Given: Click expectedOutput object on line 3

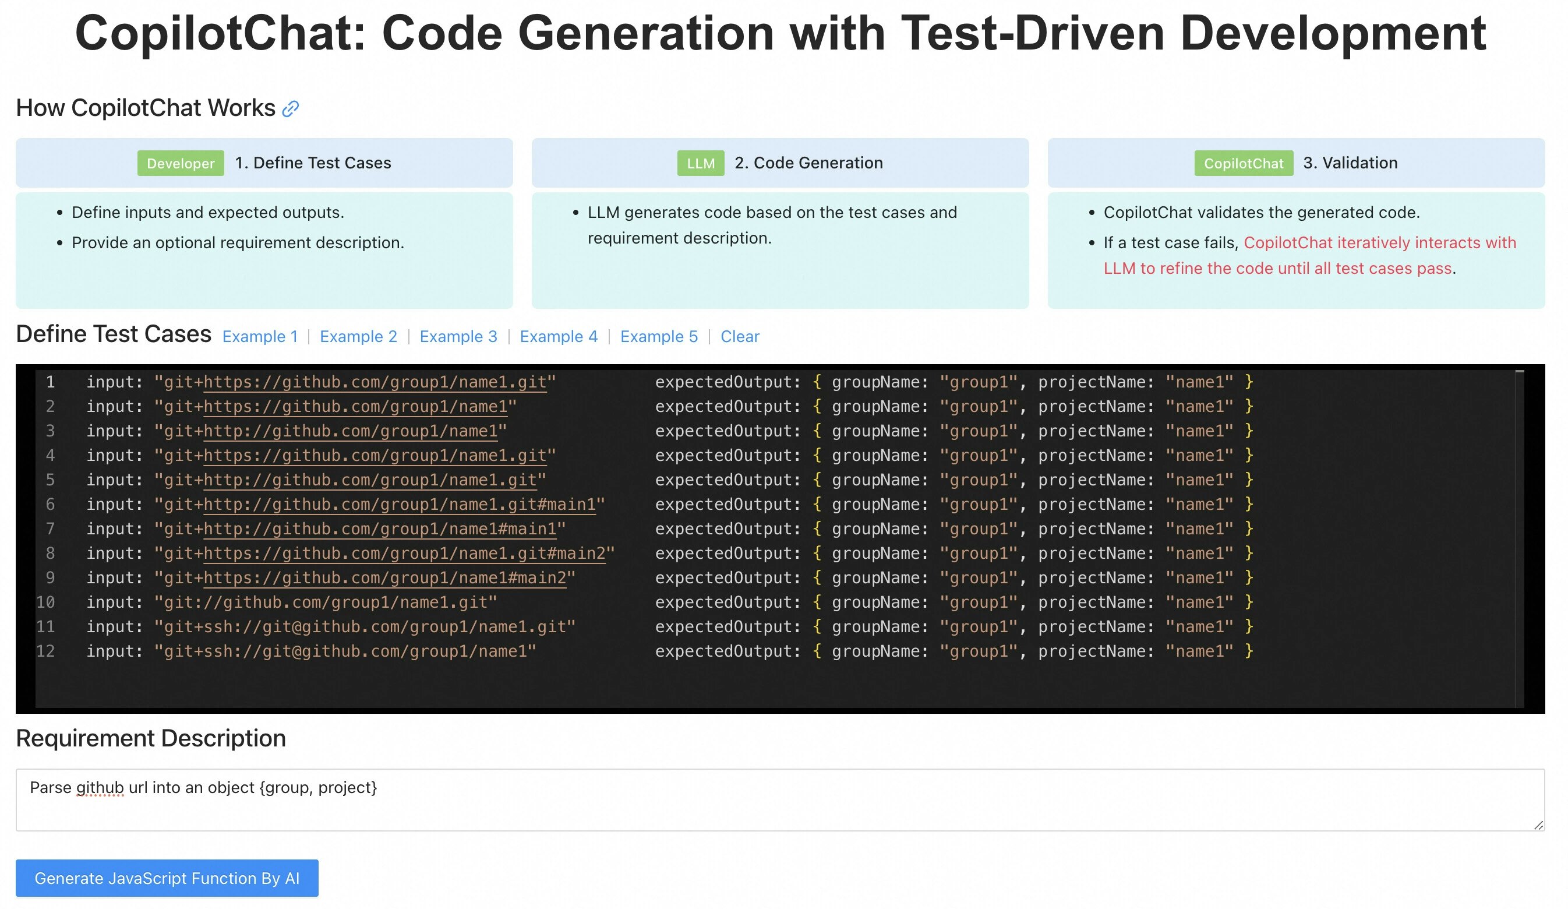Looking at the screenshot, I should pyautogui.click(x=1033, y=431).
